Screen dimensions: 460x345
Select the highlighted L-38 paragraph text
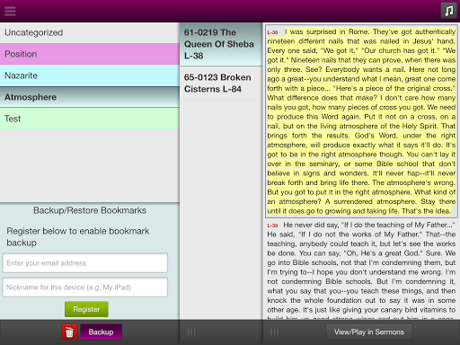[361, 121]
